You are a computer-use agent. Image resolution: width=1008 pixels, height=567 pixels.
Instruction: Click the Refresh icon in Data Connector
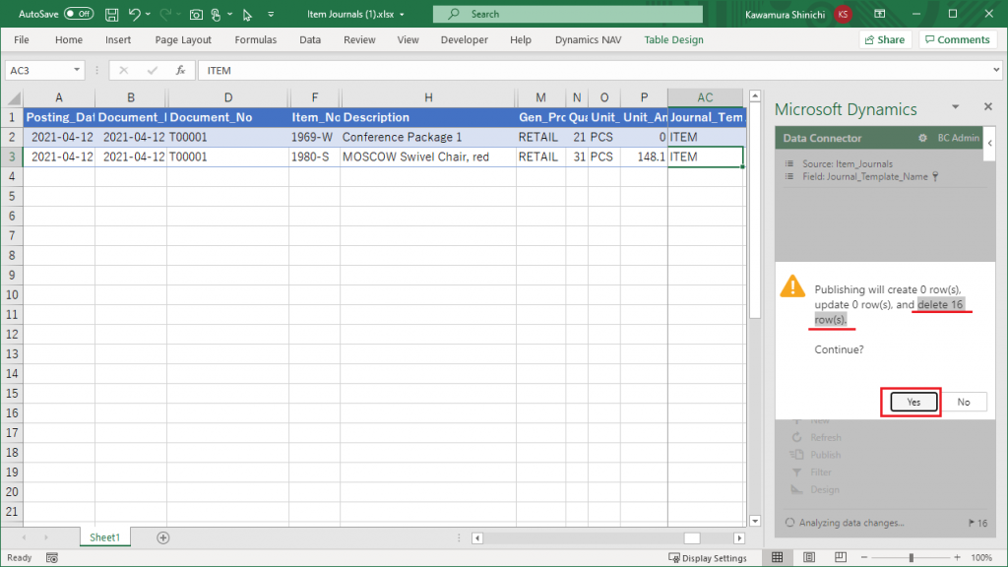click(x=797, y=437)
